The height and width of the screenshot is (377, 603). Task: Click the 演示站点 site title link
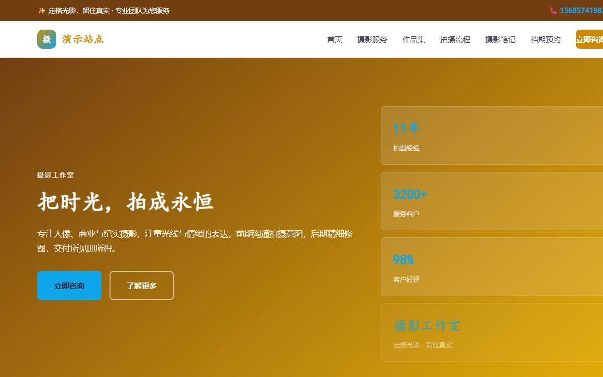[83, 39]
